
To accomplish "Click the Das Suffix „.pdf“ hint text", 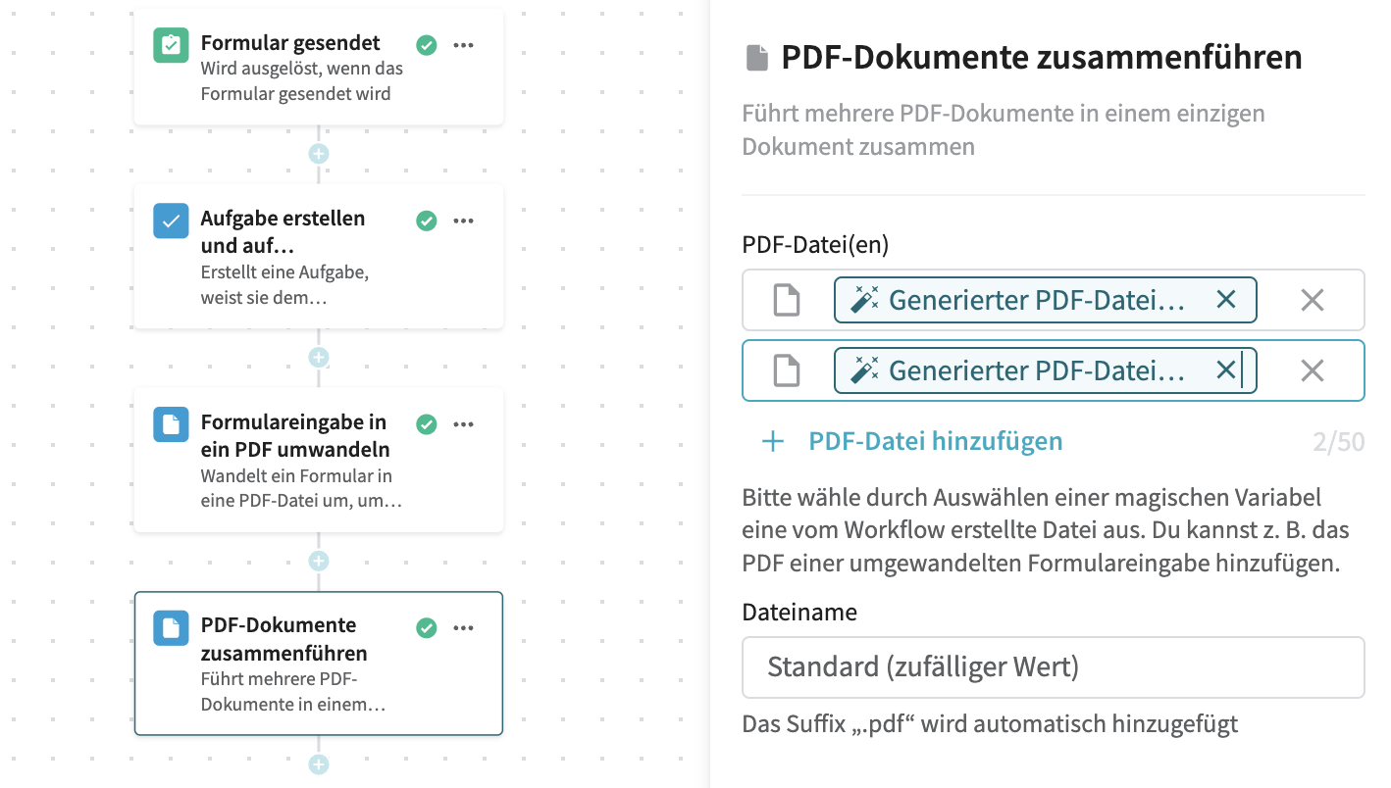I will 990,724.
